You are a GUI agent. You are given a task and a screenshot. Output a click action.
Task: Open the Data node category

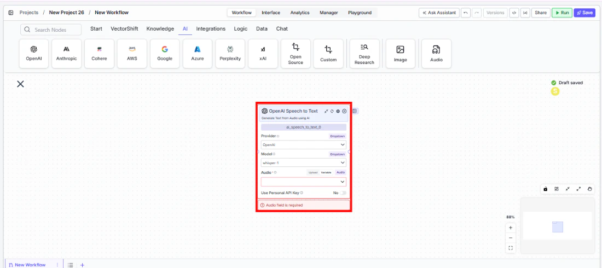click(x=262, y=29)
